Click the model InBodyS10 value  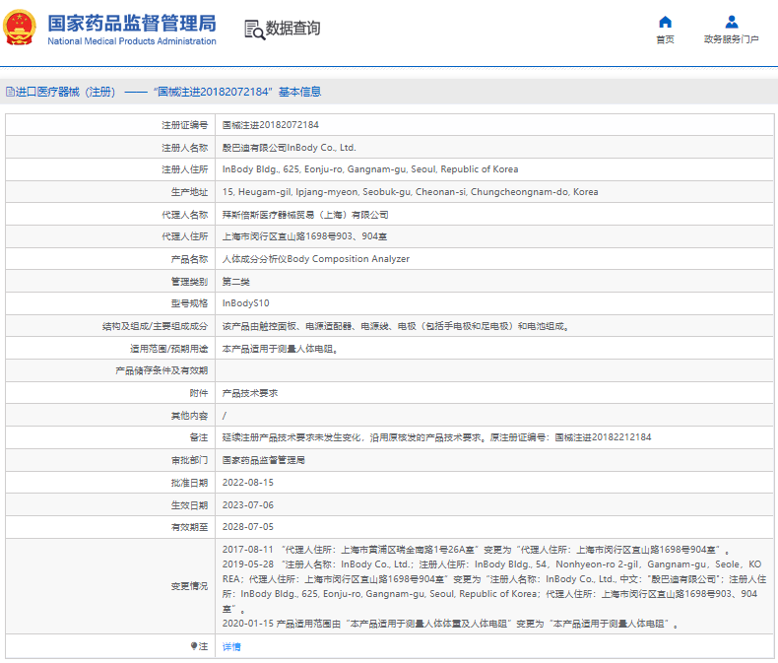pyautogui.click(x=245, y=303)
